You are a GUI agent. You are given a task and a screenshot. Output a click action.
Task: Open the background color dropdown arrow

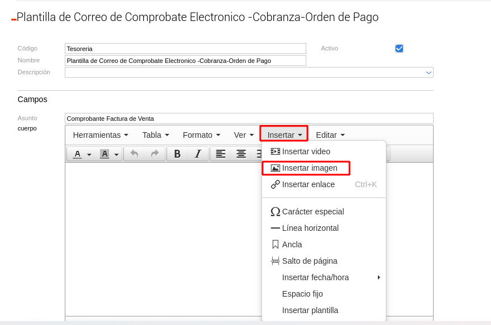[x=116, y=154]
